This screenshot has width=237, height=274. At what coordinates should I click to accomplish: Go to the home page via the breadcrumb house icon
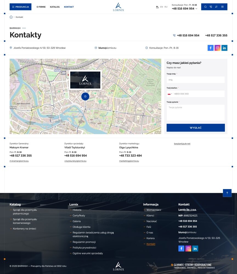pyautogui.click(x=11, y=17)
